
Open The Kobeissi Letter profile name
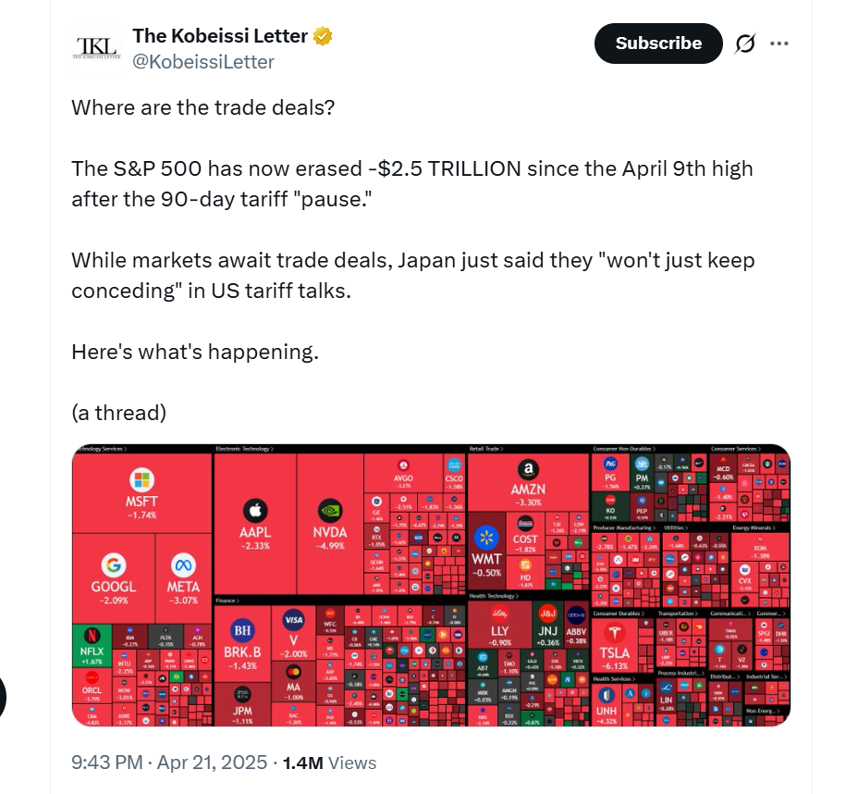(220, 36)
